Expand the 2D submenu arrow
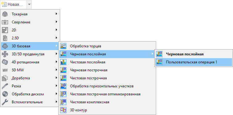The image size is (233, 115). point(56,30)
